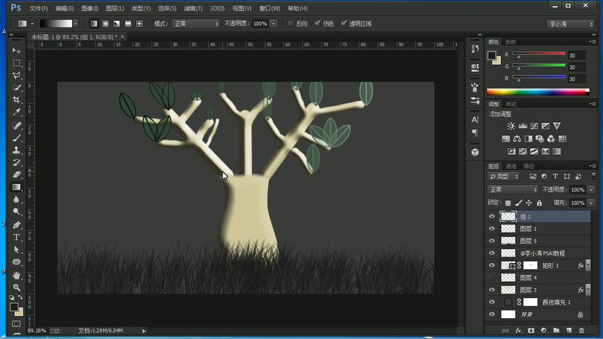603x339 pixels.
Task: Select the Eyedropper tool
Action: [x=17, y=112]
